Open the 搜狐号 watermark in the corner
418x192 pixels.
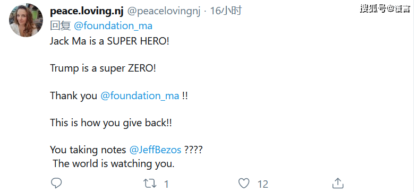tap(385, 8)
